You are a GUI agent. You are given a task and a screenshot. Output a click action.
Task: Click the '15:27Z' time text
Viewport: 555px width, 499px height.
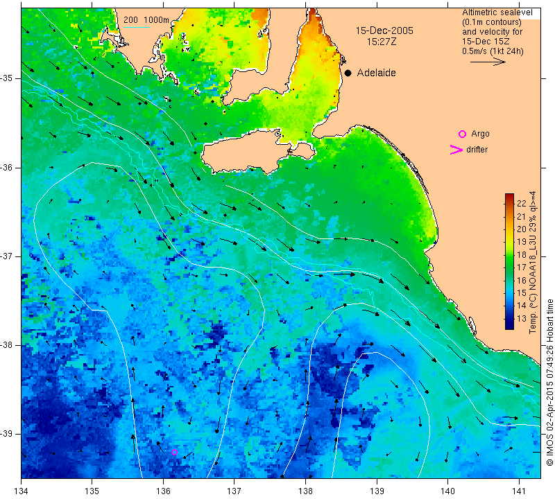click(381, 42)
